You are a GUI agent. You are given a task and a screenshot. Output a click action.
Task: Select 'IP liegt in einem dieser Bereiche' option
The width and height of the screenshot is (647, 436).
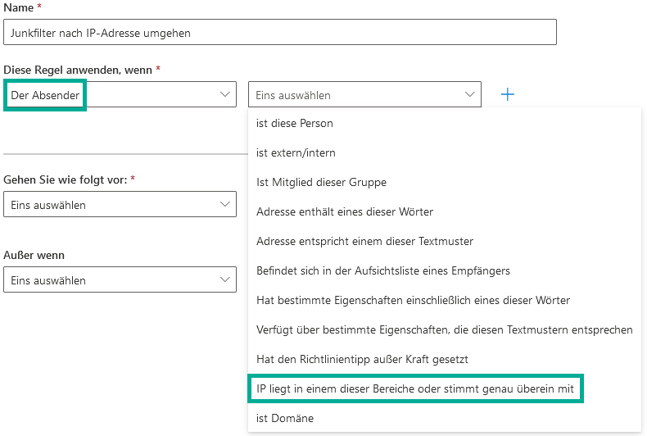tap(415, 388)
